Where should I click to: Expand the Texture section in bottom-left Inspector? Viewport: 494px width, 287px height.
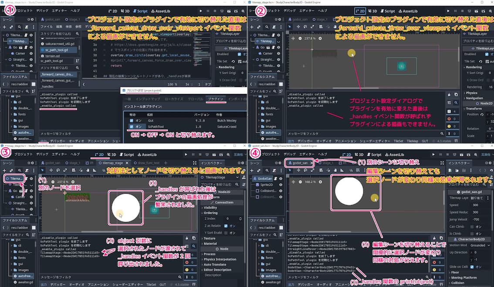point(209,239)
